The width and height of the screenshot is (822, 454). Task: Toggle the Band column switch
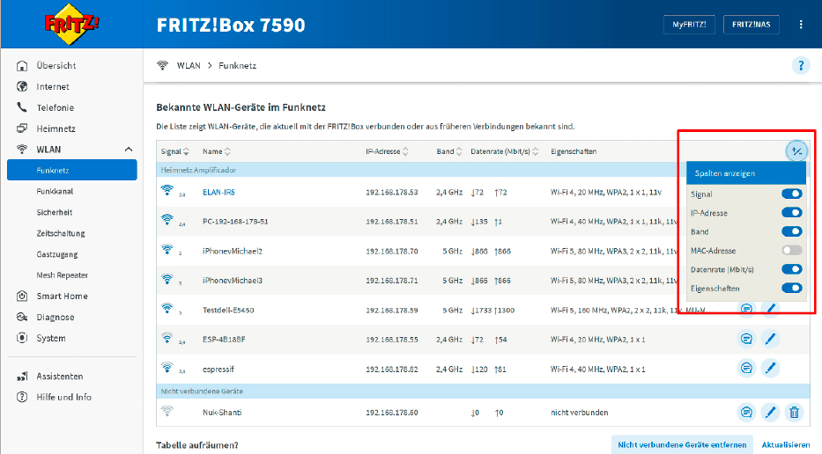pos(791,231)
